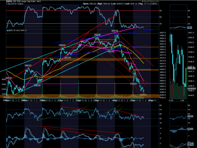Viewport: 197px width, 148px height.
Task: Click the highlighted 1847.32 last-price tag
Action: point(191,68)
